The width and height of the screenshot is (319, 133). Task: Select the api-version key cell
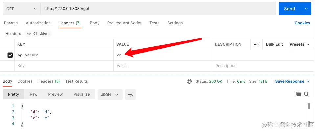click(x=64, y=55)
